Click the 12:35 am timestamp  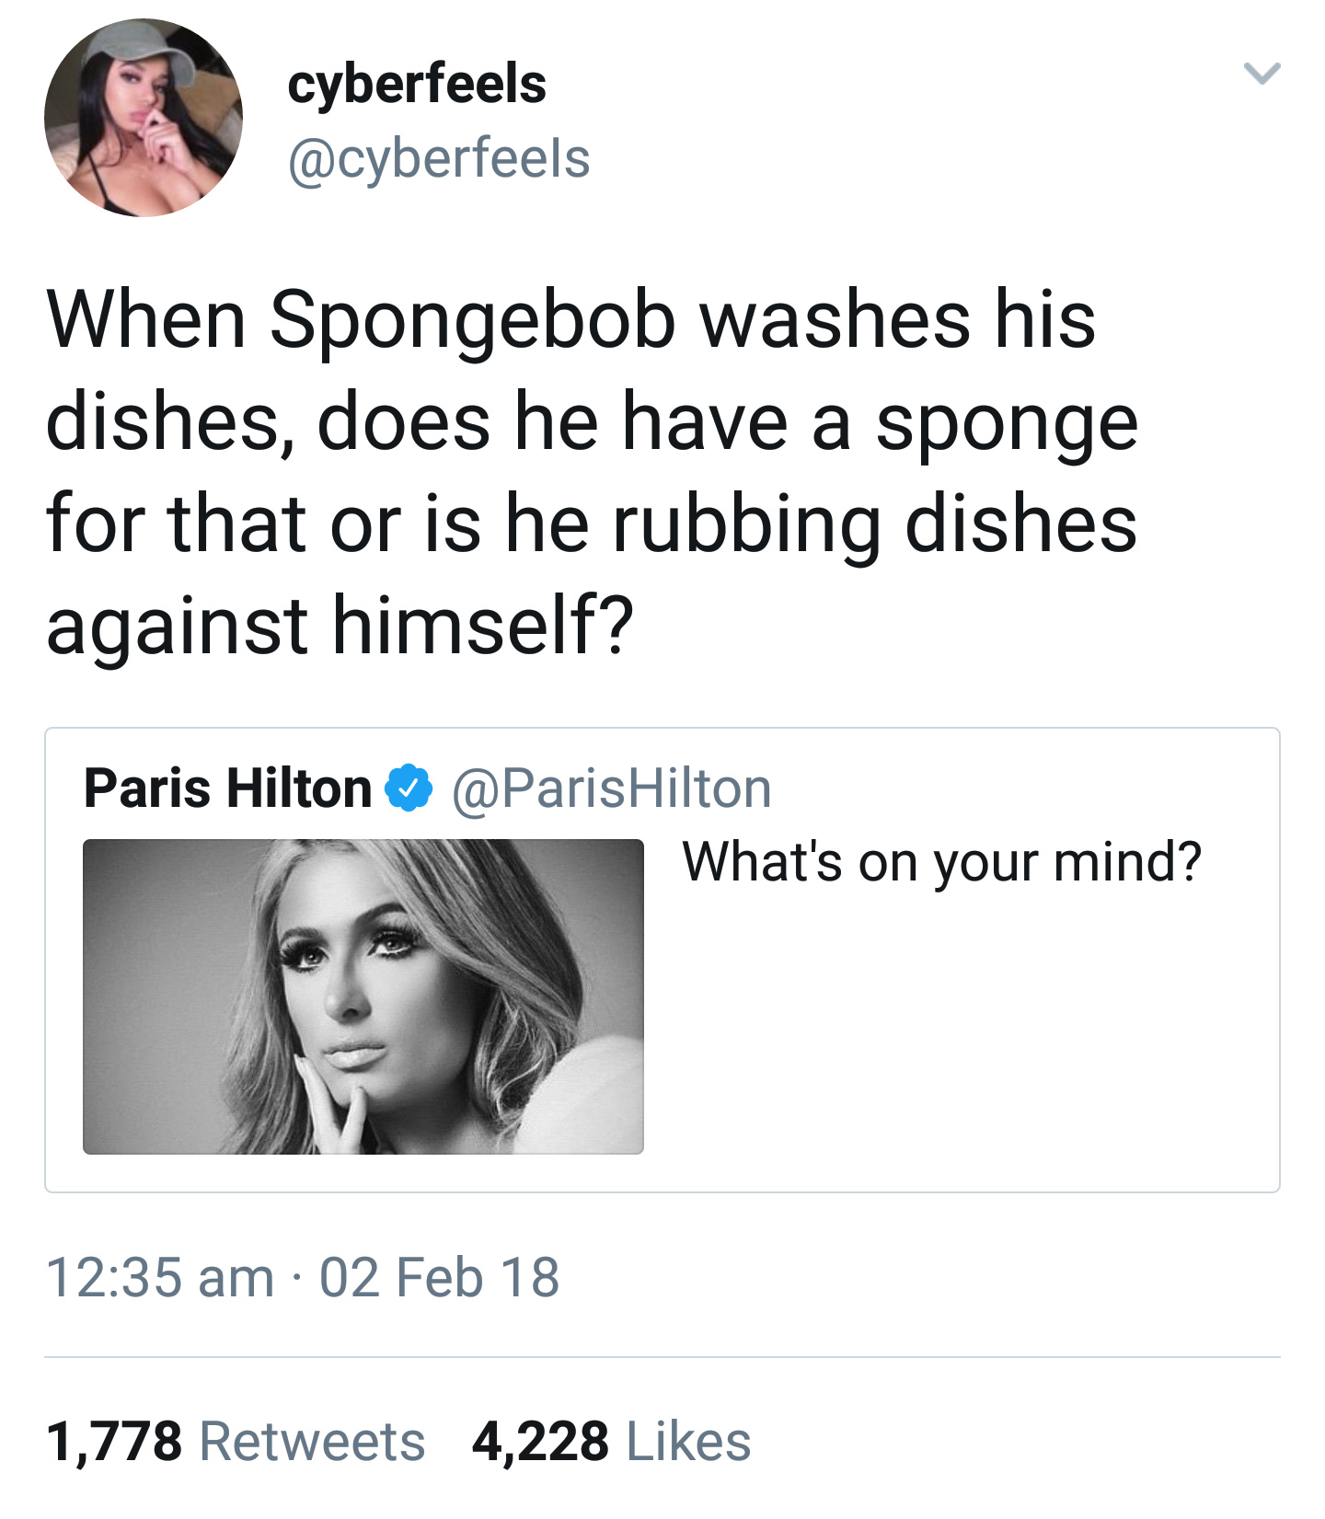point(160,1277)
